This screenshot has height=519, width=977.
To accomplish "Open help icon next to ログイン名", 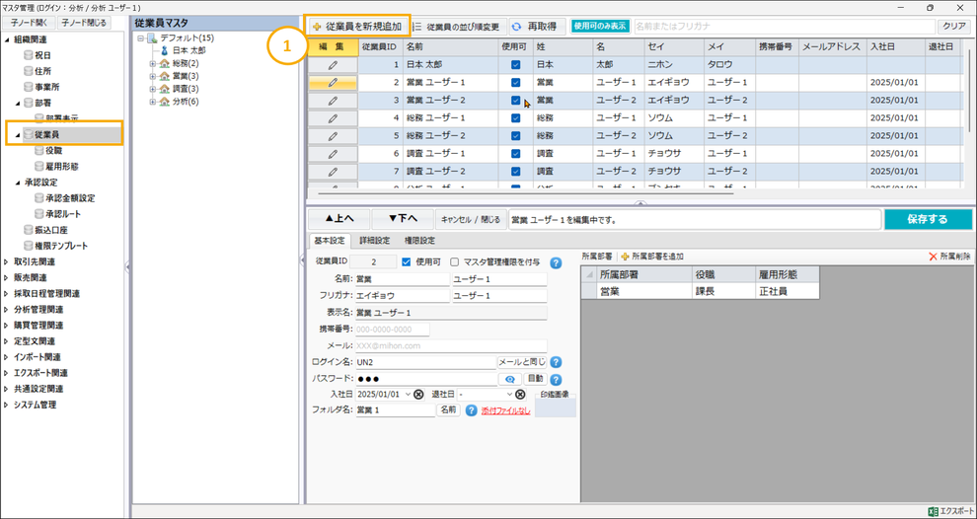I will click(x=556, y=362).
